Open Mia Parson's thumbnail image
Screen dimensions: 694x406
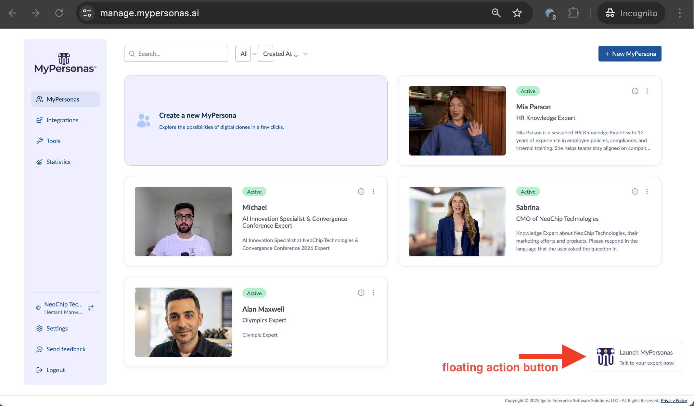tap(457, 121)
